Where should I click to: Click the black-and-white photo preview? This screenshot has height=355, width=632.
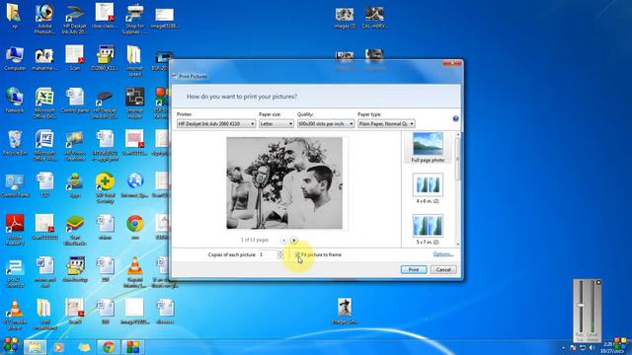tap(284, 182)
